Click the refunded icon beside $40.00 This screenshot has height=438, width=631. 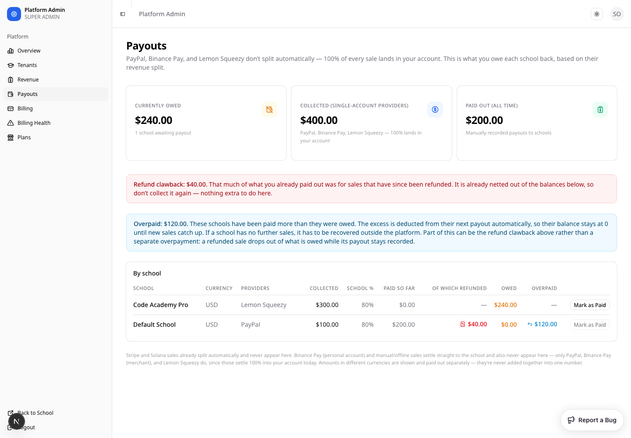463,324
